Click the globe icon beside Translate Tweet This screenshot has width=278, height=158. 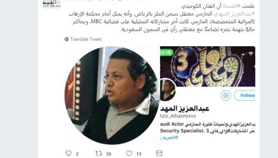(67, 39)
